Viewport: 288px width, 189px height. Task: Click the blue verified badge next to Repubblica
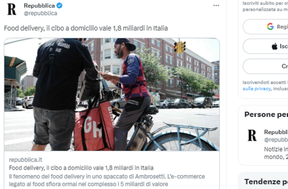point(59,5)
